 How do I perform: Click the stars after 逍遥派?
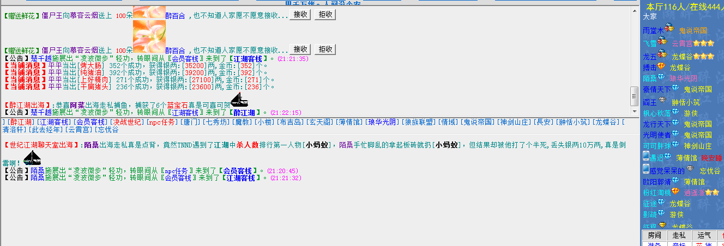click(711, 192)
